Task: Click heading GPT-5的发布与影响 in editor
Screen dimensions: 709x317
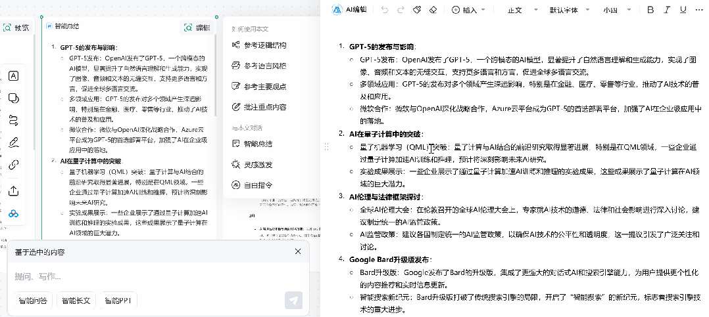Action: [x=383, y=47]
